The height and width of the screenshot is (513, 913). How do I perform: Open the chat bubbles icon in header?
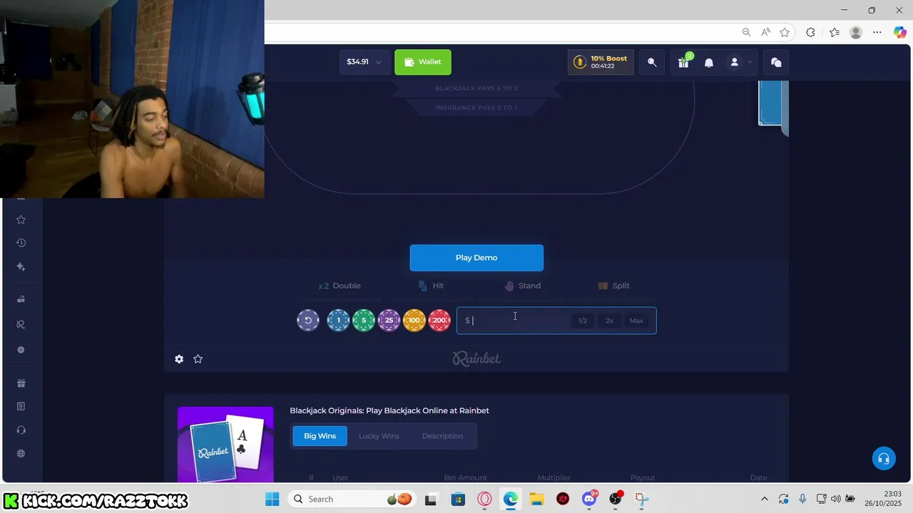click(776, 62)
